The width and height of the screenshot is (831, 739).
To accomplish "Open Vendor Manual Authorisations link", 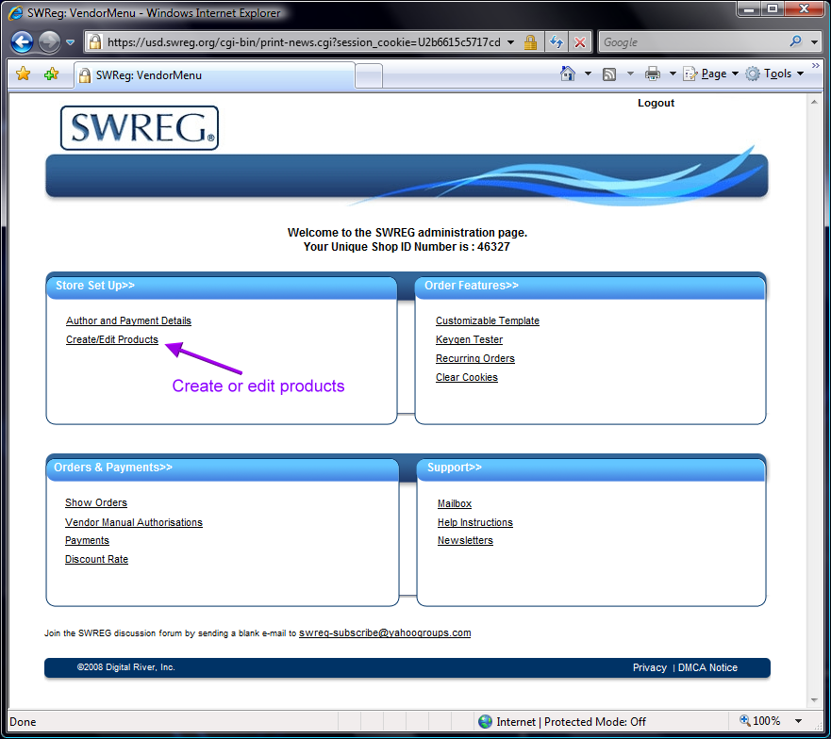I will (x=134, y=522).
